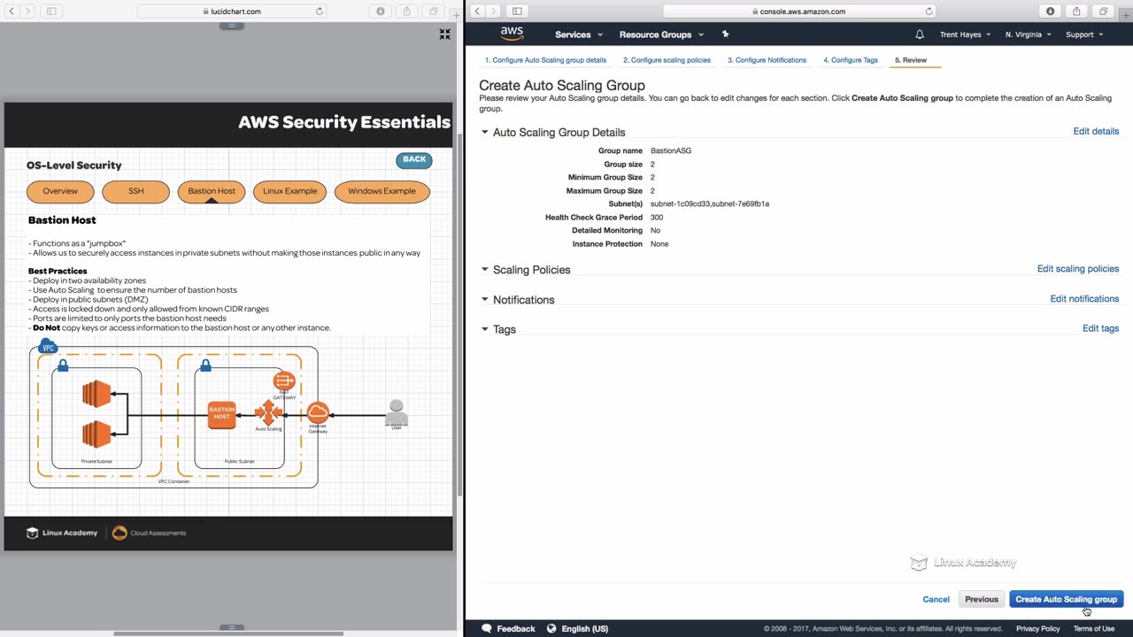Click the lock icon on the Private Subnet
The image size is (1133, 637).
point(63,365)
